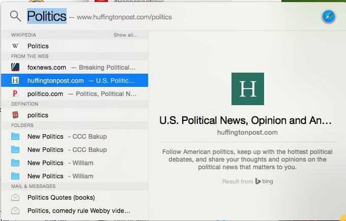Click huffingtonpost.com domain in preview pane
346x221 pixels.
[x=247, y=133]
